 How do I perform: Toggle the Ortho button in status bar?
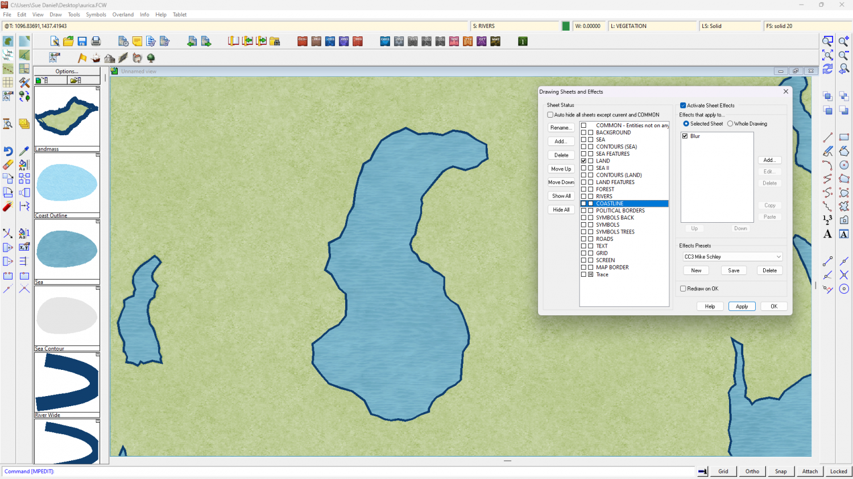[752, 471]
